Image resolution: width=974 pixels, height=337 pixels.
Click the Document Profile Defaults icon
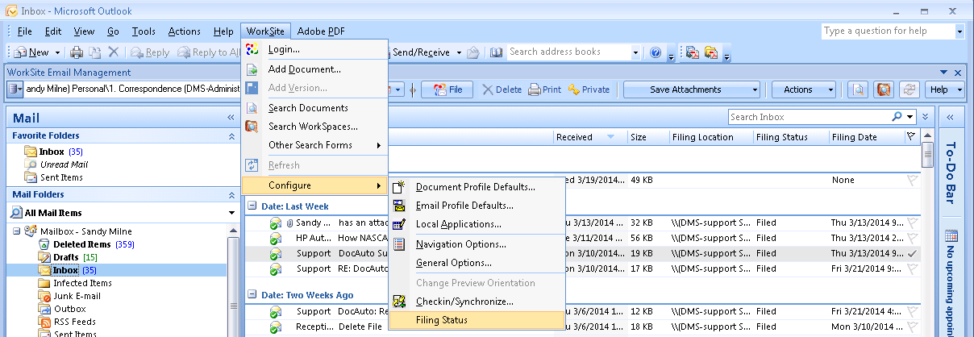399,187
